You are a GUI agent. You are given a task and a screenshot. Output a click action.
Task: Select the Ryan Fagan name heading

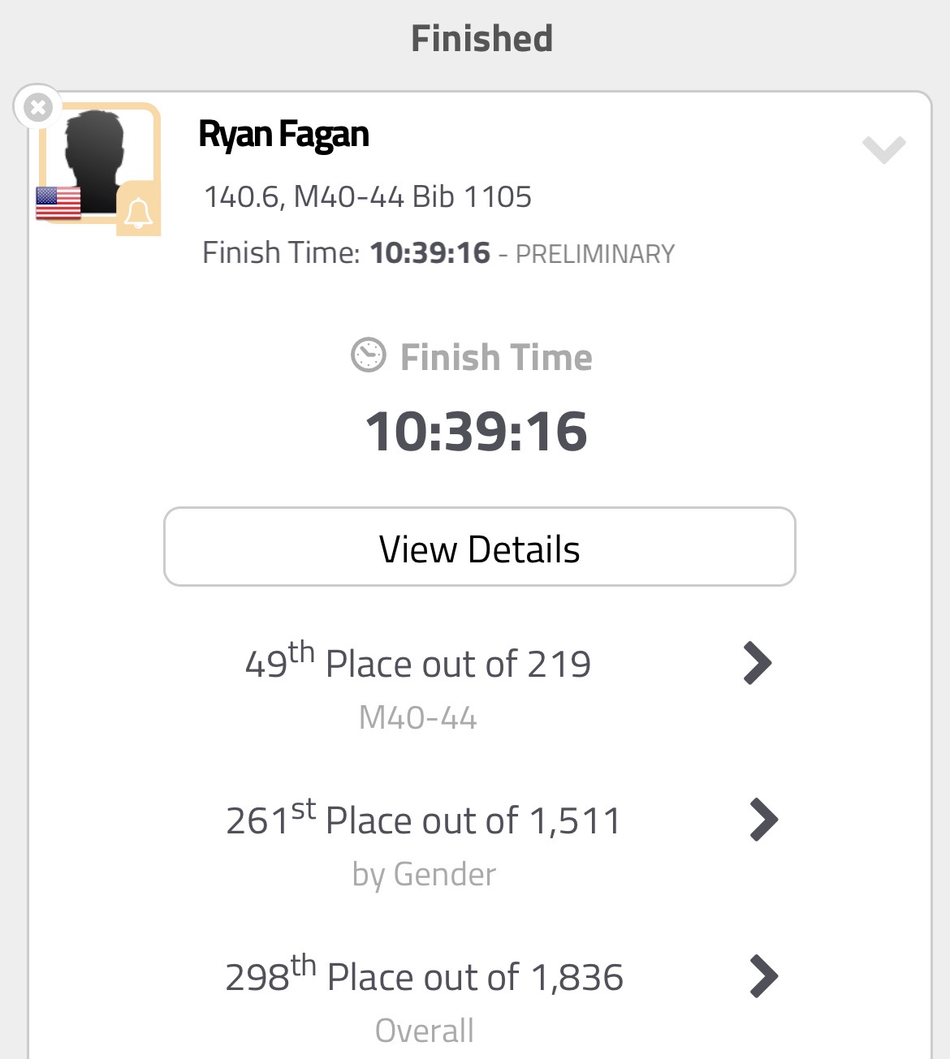click(283, 135)
